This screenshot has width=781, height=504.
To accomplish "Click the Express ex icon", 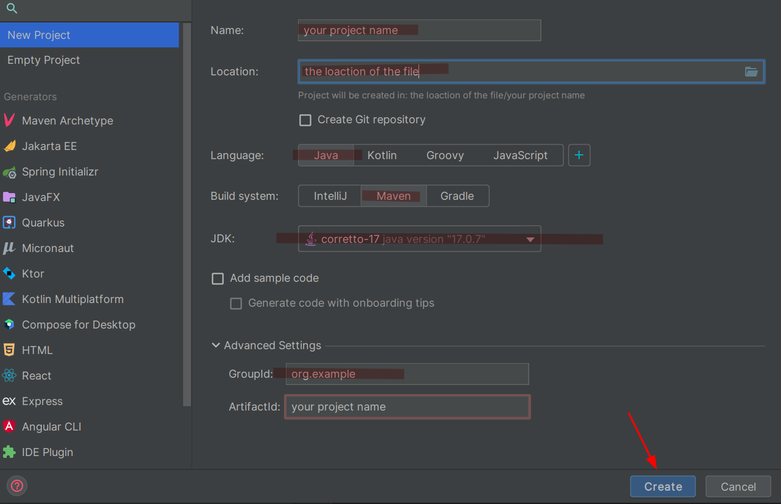I will click(9, 401).
